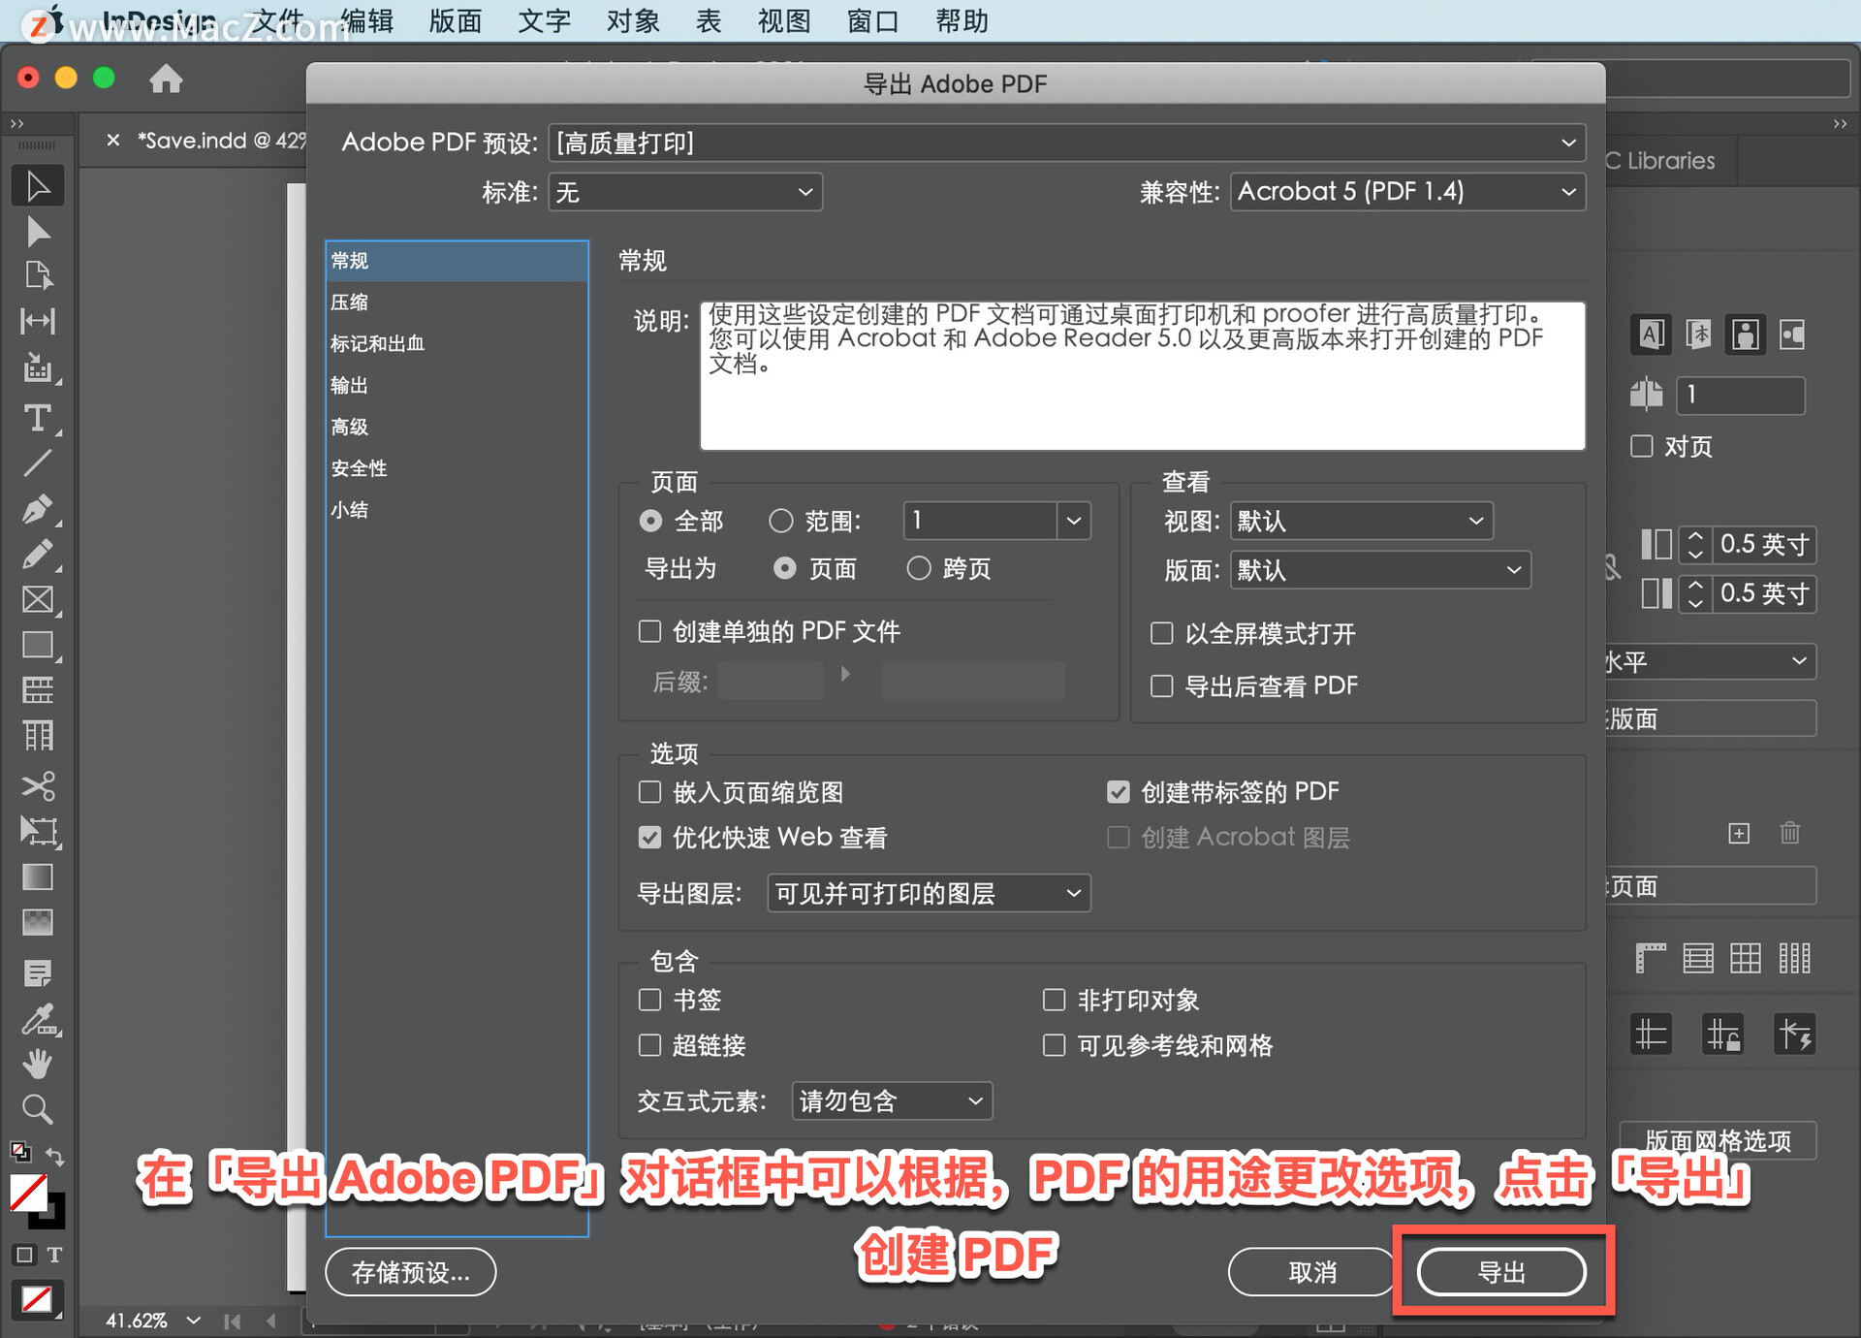Open the Layout dropdown in Viewing

1380,570
